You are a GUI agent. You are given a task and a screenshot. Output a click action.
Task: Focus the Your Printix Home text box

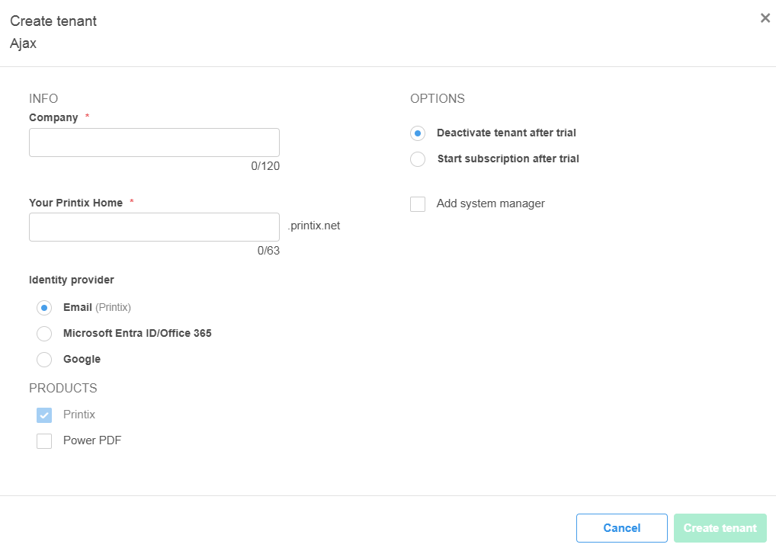tap(154, 227)
